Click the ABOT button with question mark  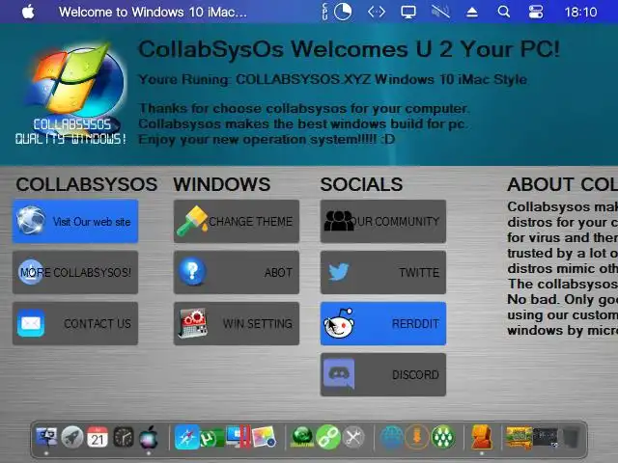pos(237,272)
